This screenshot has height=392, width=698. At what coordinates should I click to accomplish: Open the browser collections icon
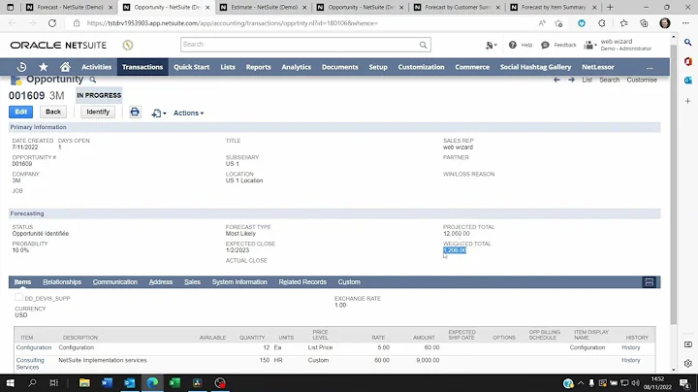pos(644,23)
